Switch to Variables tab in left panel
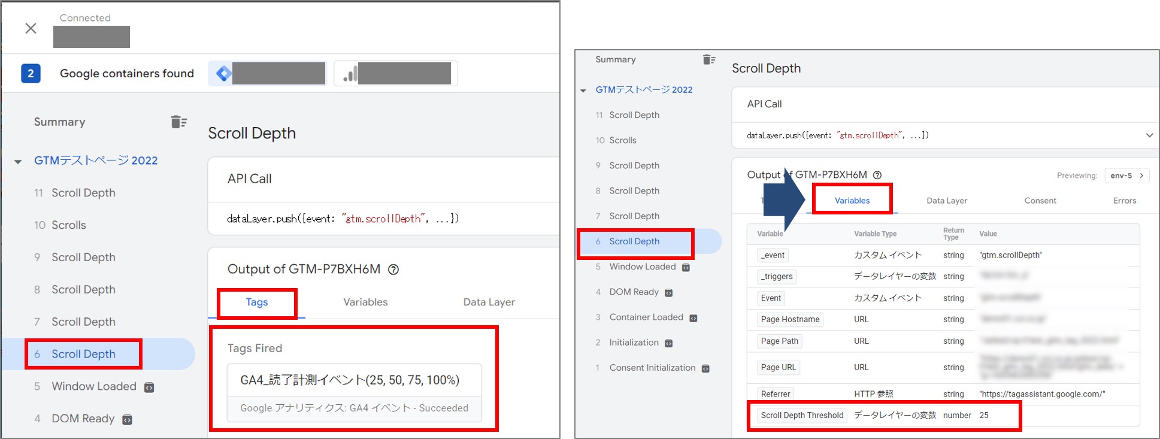 tap(365, 302)
